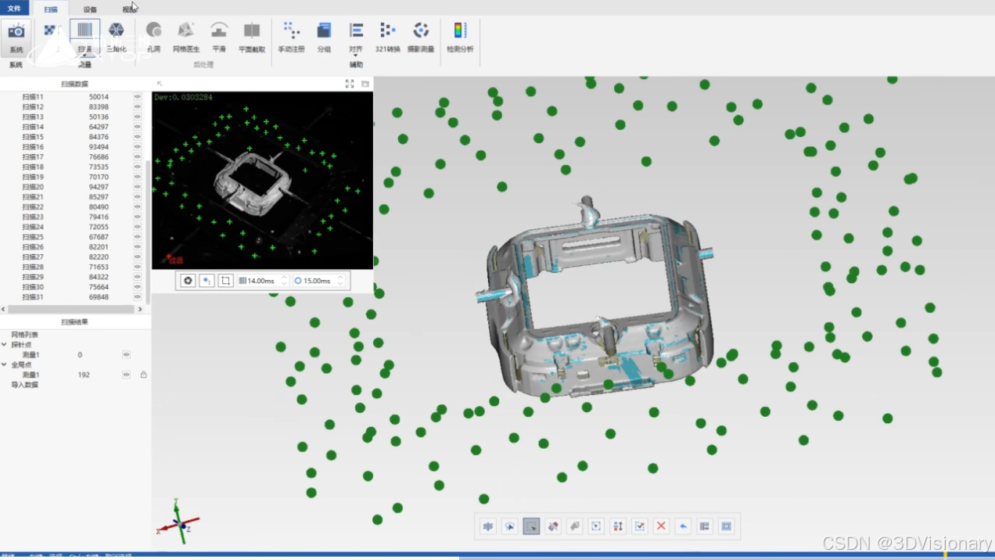Toggle visibility eye for 扫描31
The width and height of the screenshot is (995, 560).
[x=138, y=297]
